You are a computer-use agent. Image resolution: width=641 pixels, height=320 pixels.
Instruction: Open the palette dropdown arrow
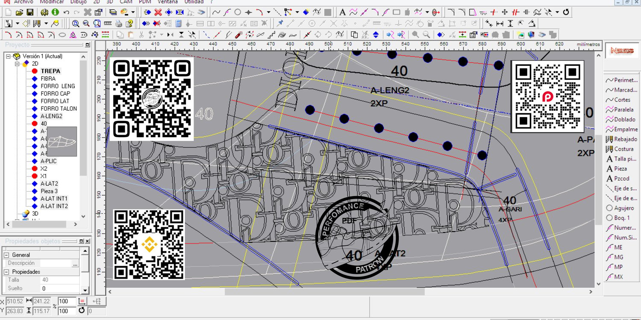[x=133, y=12]
